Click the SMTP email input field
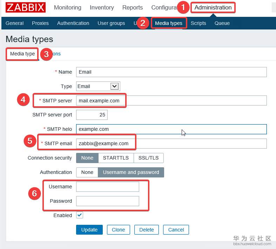276x249 pixels. (x=171, y=143)
